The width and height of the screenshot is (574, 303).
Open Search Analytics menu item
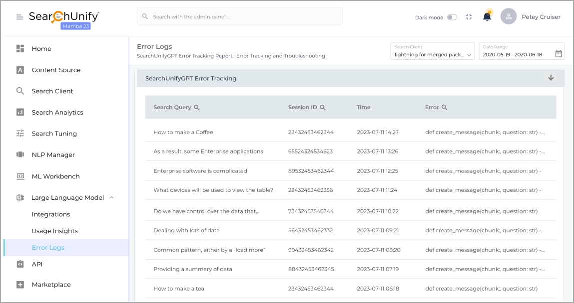click(57, 112)
